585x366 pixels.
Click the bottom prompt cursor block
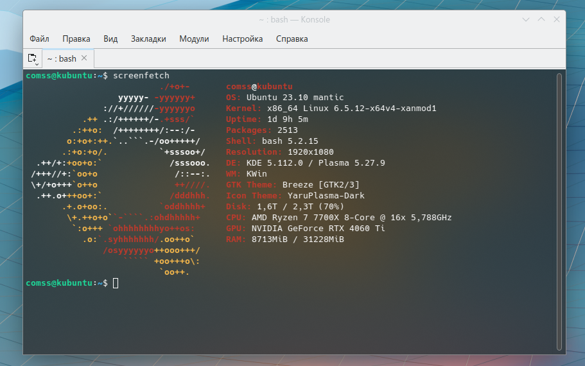(116, 283)
